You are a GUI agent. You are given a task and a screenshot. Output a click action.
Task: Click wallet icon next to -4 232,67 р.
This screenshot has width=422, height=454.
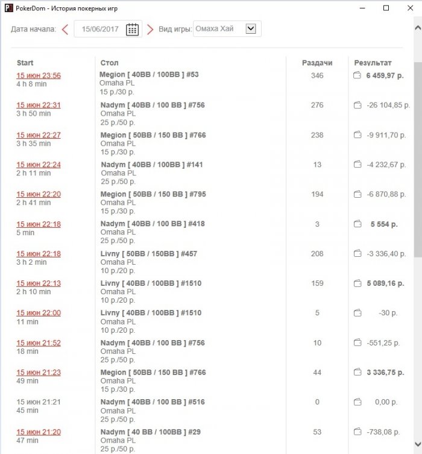(x=357, y=165)
